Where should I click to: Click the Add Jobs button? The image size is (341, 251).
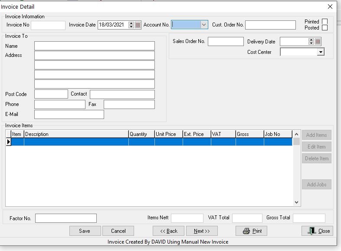tap(317, 185)
